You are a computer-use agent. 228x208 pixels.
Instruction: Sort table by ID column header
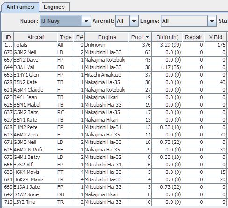pyautogui.click(x=8, y=37)
